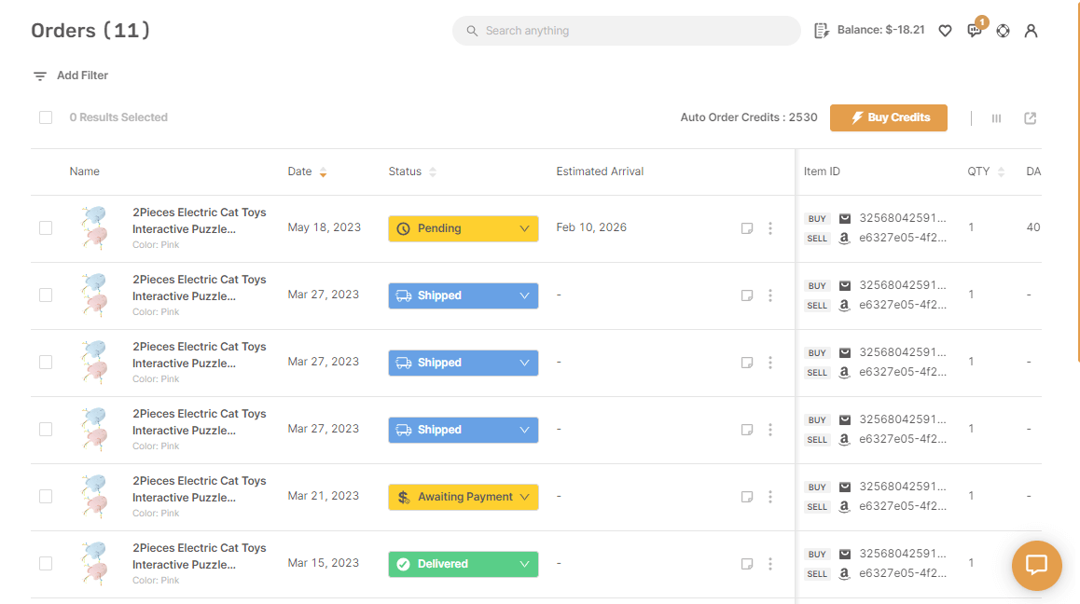Open messages with notification badge
The image size is (1080, 604).
(974, 31)
